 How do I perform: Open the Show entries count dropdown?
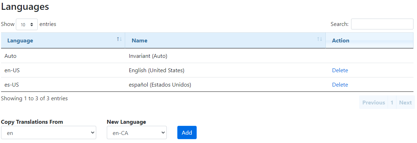coord(27,25)
